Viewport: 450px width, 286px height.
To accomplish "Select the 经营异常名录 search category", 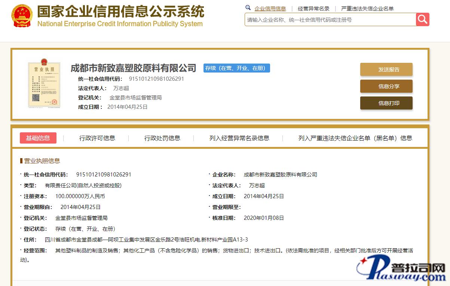I will click(x=313, y=9).
